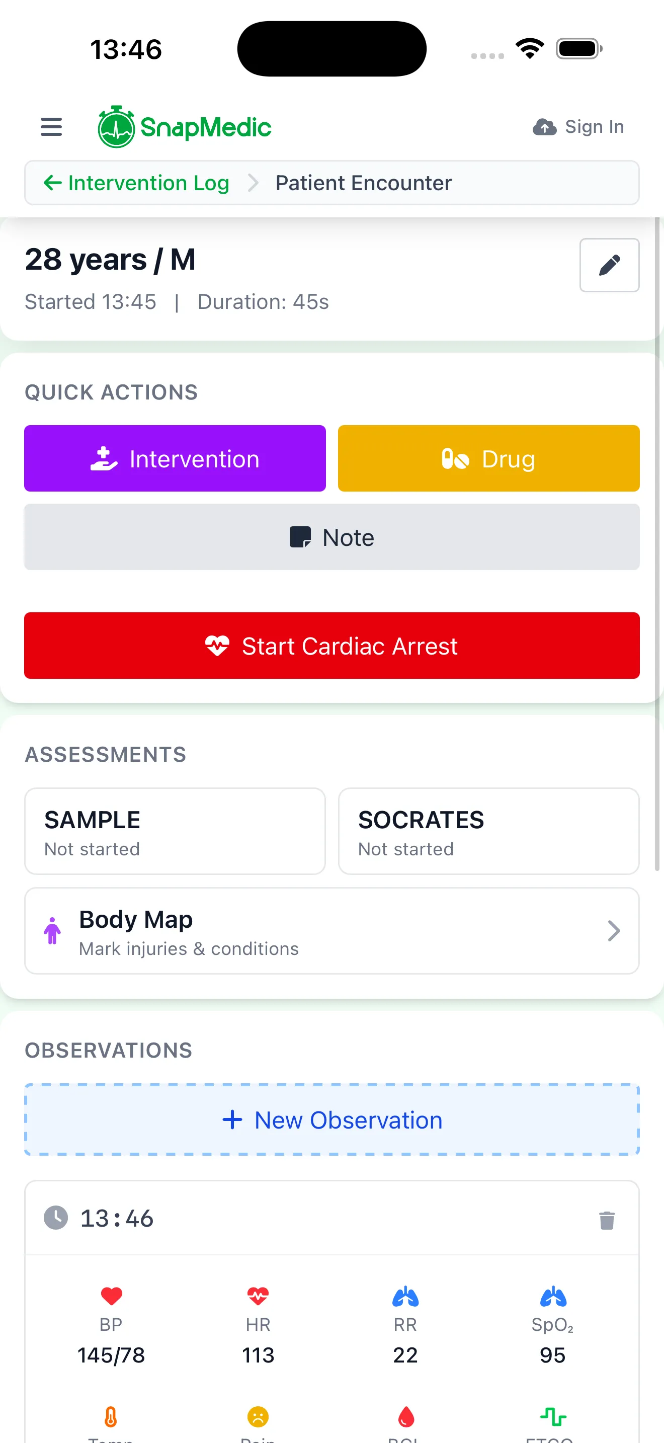Screen dimensions: 664x1443
Task: Tap the RR lungs icon
Action: 405,1295
